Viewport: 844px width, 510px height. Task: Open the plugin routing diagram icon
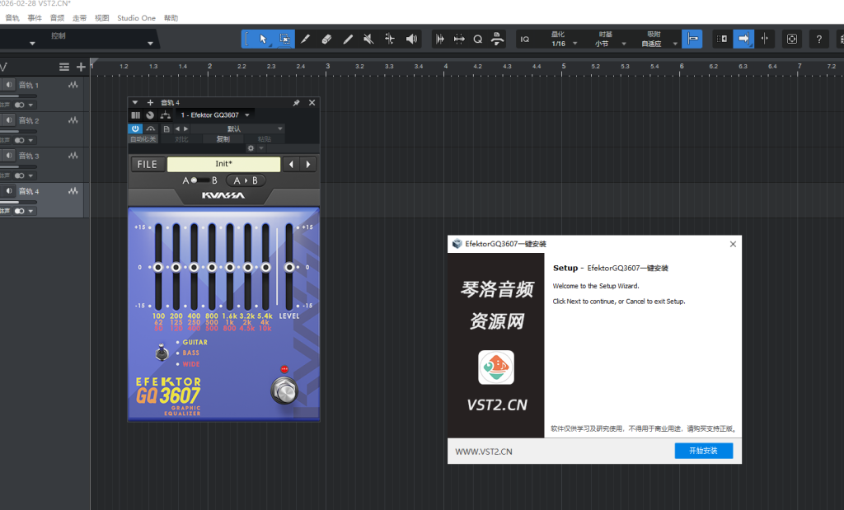click(x=165, y=115)
